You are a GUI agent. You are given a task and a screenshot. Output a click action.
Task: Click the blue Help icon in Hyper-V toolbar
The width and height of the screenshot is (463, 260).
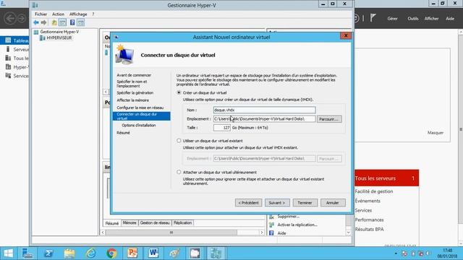click(x=72, y=22)
